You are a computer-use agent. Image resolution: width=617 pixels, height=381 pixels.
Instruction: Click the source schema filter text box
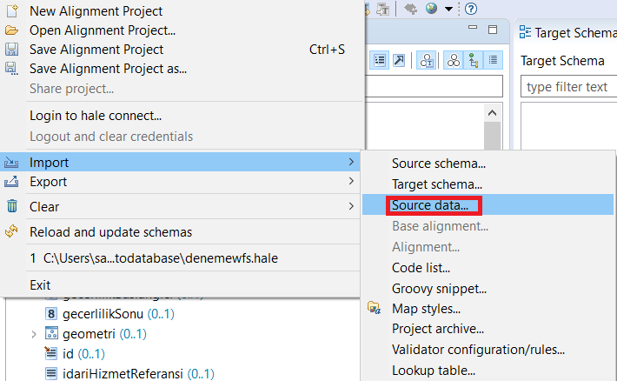[434, 86]
